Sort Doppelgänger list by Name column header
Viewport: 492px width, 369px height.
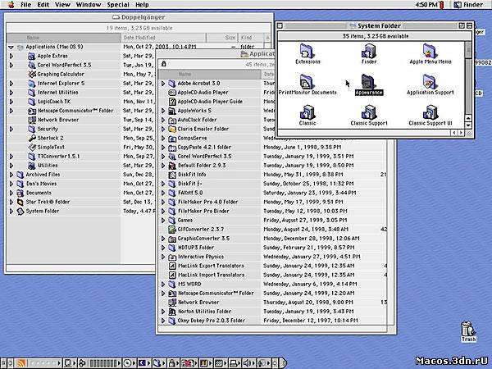point(63,38)
